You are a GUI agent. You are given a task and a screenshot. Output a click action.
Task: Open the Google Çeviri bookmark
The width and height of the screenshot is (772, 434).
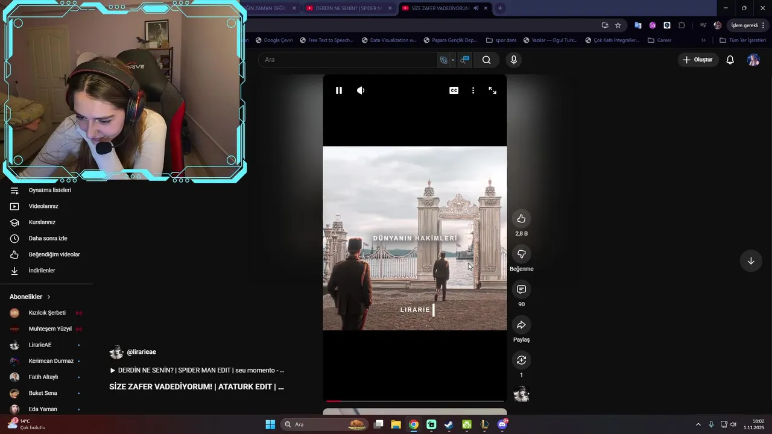tap(274, 40)
